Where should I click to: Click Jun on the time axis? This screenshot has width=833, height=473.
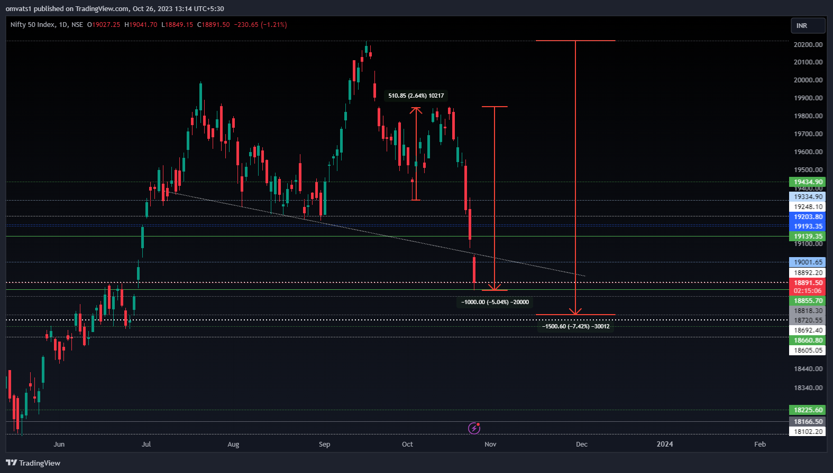59,444
